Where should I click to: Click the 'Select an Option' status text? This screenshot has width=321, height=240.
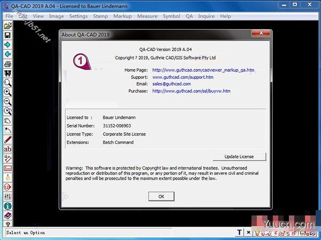pyautogui.click(x=26, y=233)
